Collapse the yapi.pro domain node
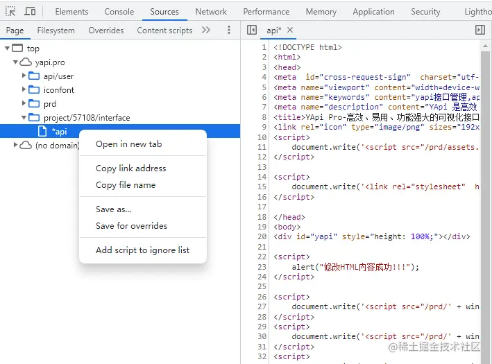Screen dimensions: 492x364 pyautogui.click(x=15, y=62)
